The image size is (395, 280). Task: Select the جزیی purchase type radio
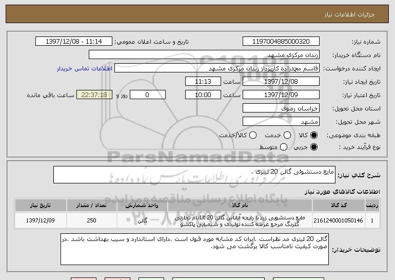(x=314, y=147)
